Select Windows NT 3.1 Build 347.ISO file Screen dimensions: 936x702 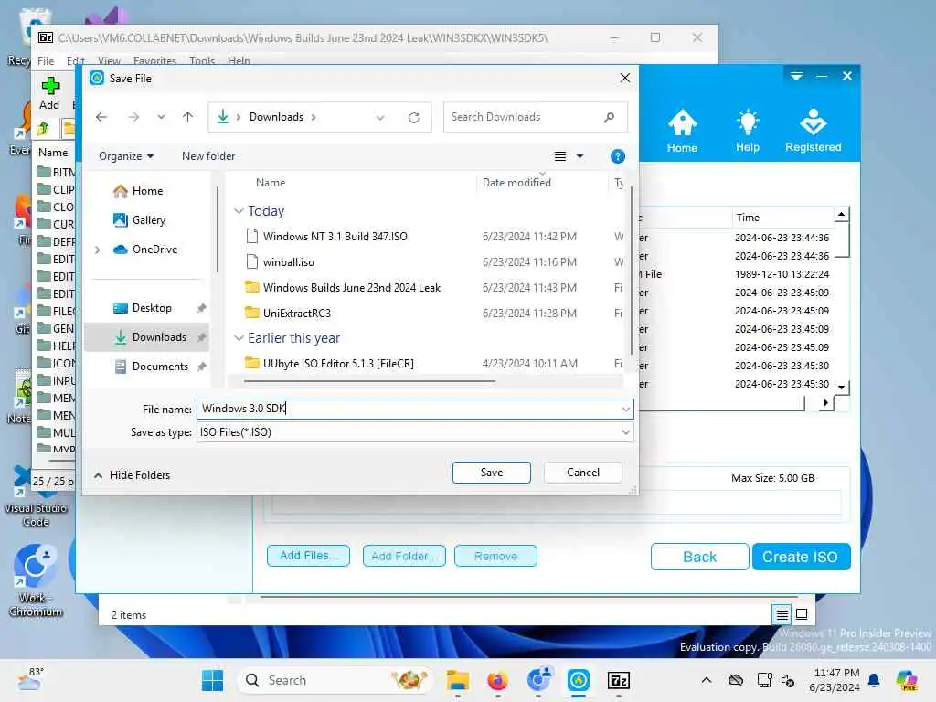pyautogui.click(x=335, y=237)
